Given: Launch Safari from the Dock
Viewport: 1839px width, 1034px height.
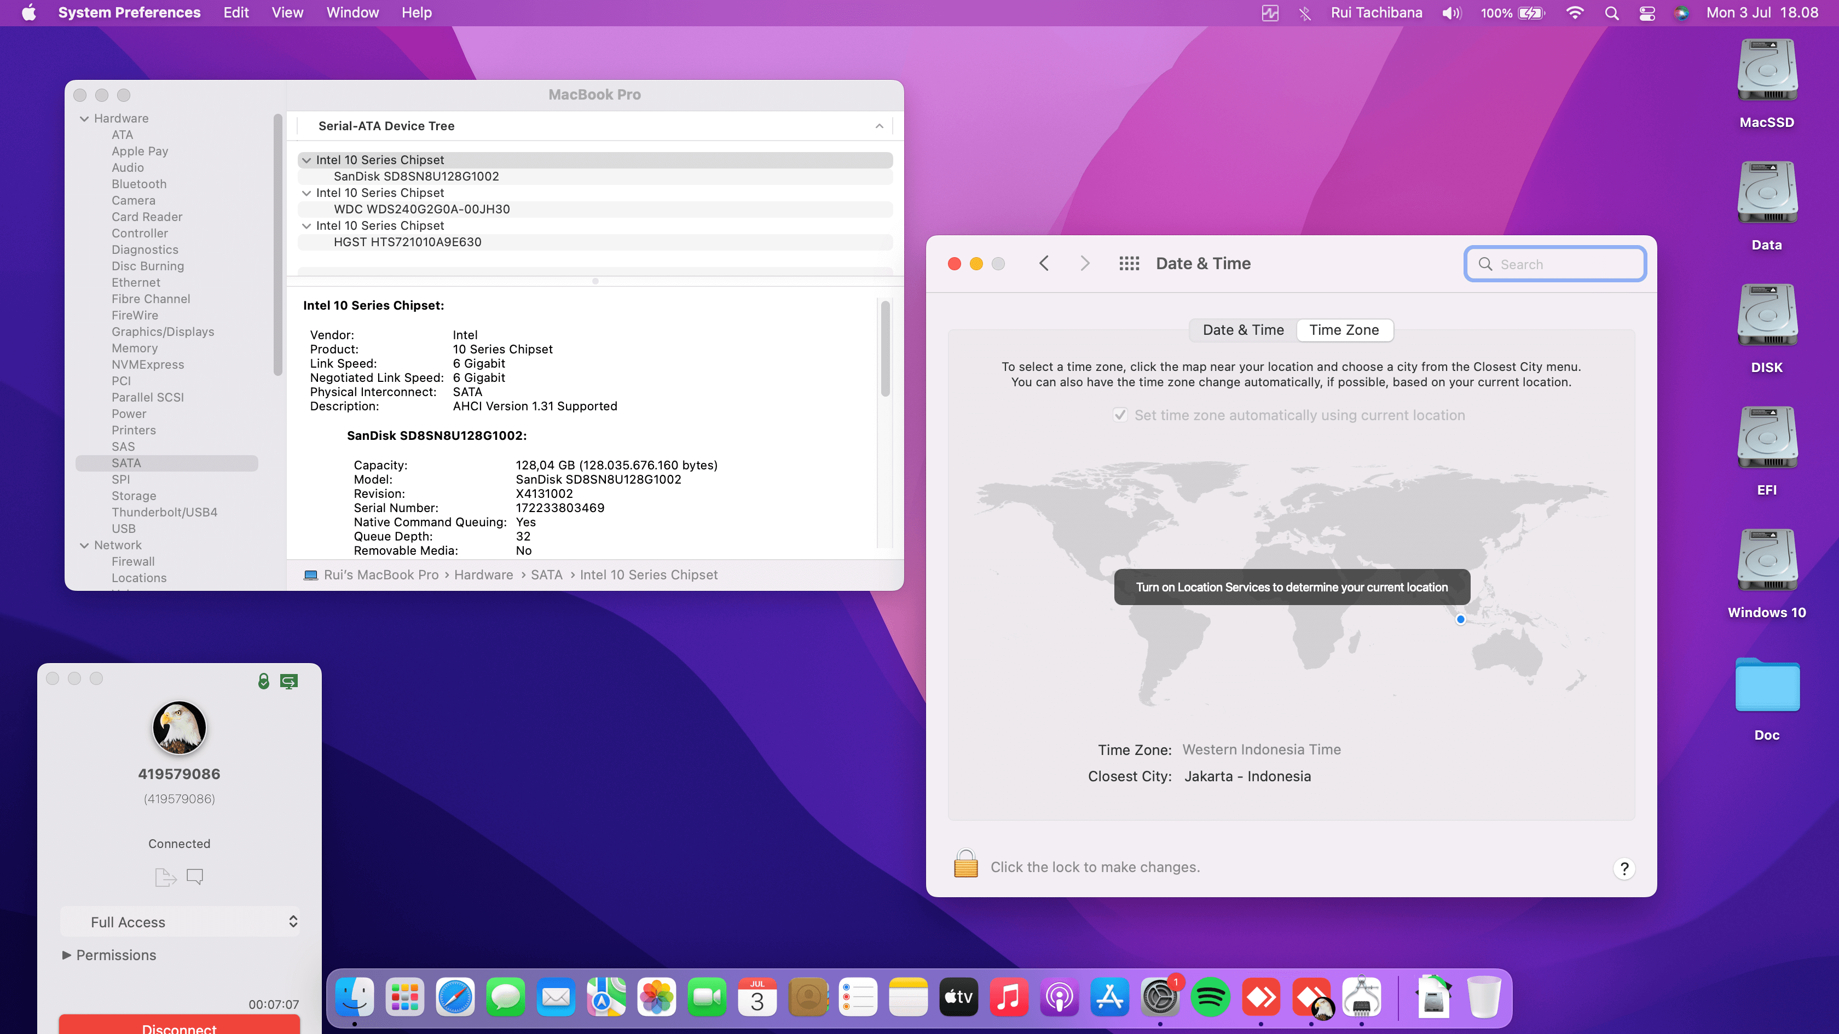Looking at the screenshot, I should (455, 997).
